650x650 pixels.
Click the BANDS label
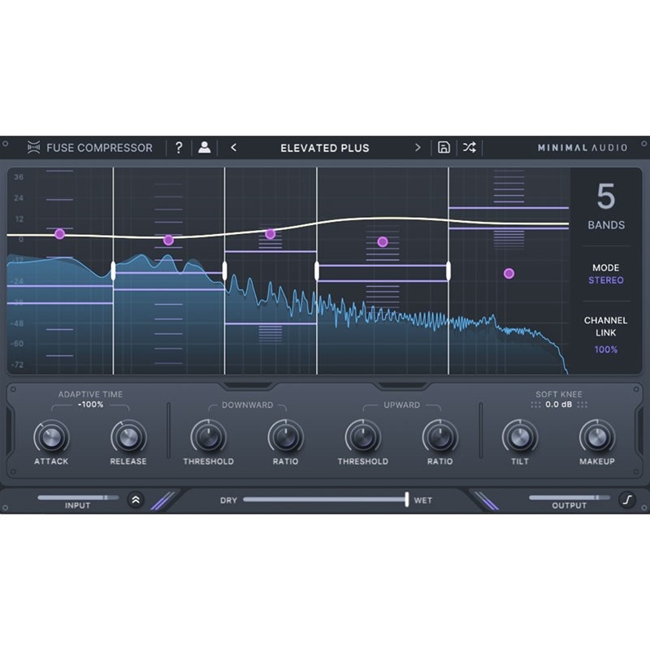click(605, 225)
